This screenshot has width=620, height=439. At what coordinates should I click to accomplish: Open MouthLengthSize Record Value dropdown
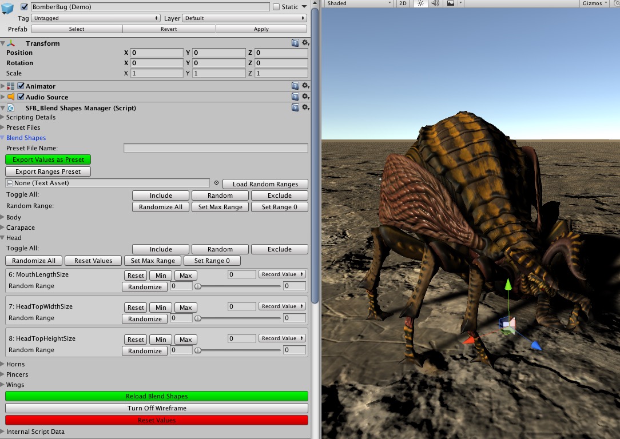click(x=282, y=274)
